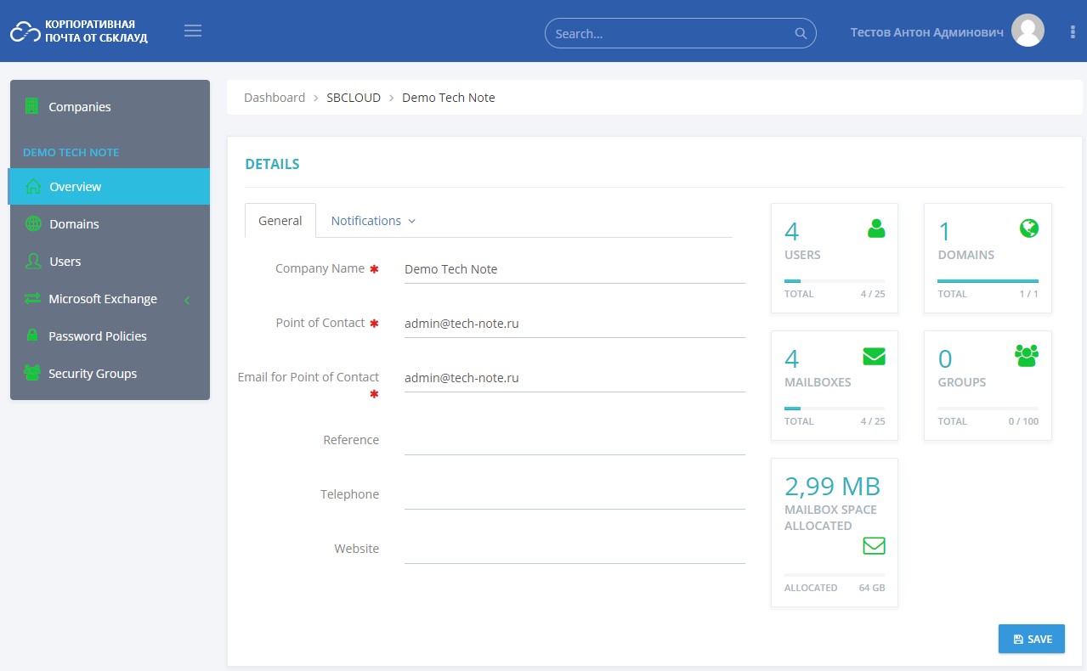Click the Microsoft Exchange arrows icon
This screenshot has width=1087, height=671.
(33, 298)
